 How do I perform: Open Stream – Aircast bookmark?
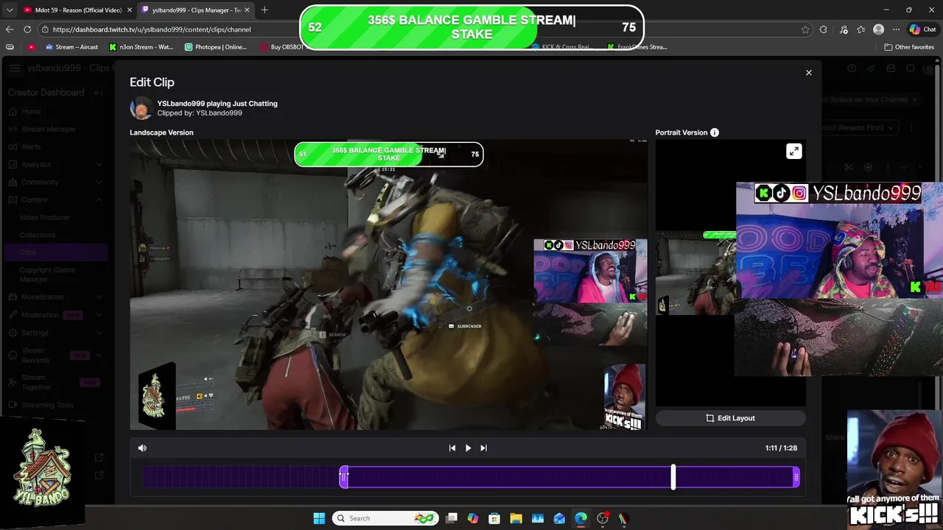[71, 47]
